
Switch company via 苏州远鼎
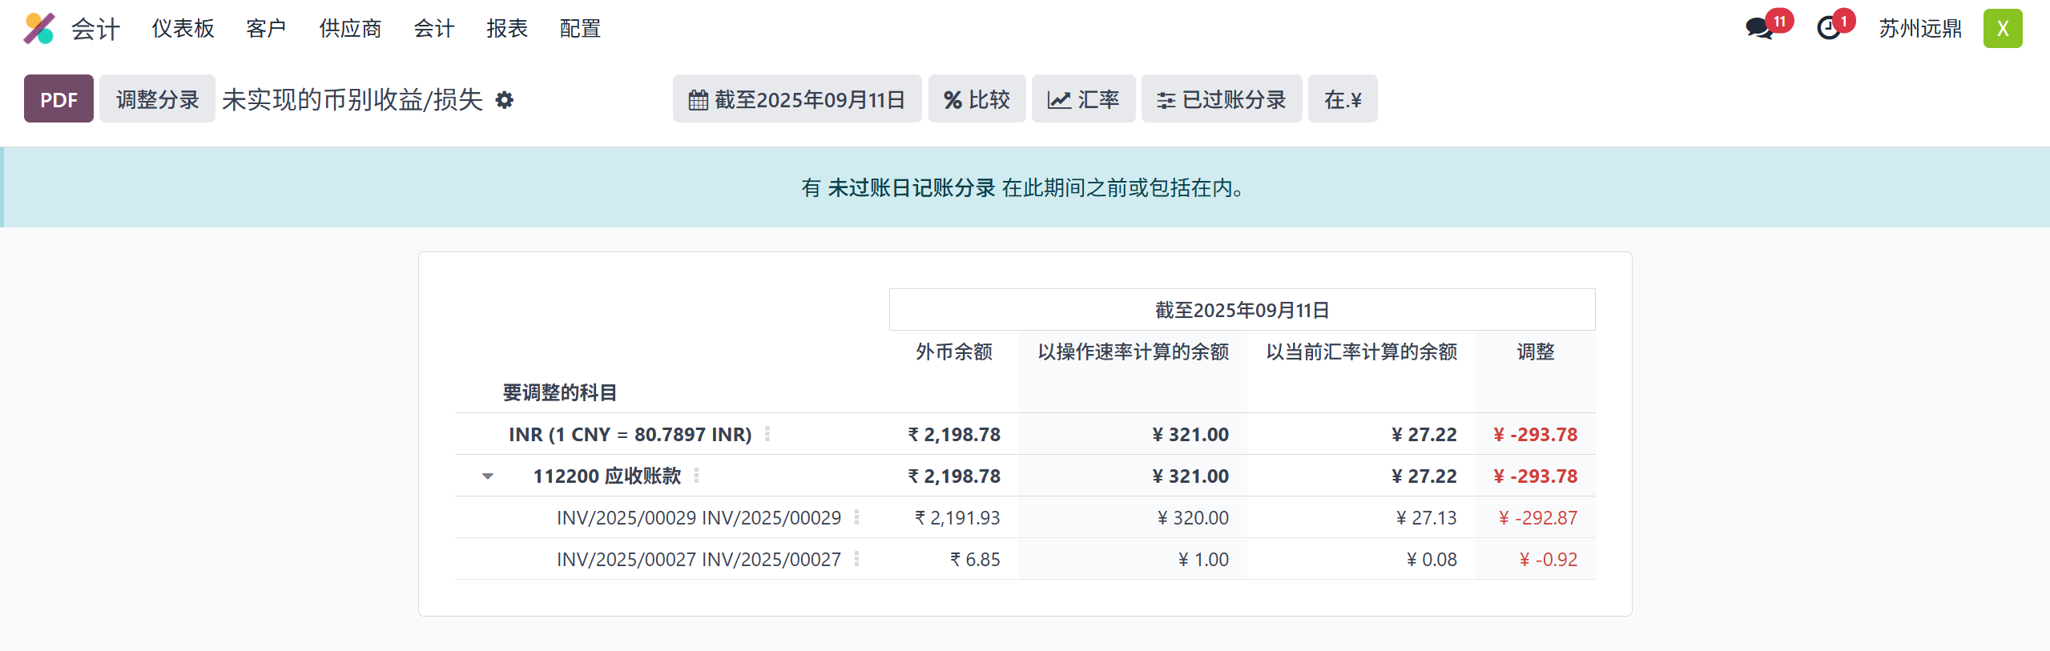pyautogui.click(x=1920, y=29)
